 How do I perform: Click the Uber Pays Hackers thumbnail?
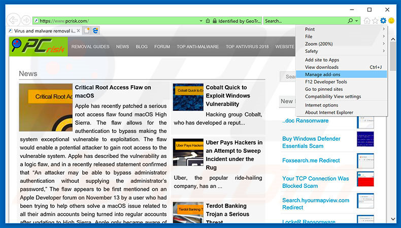pos(188,152)
